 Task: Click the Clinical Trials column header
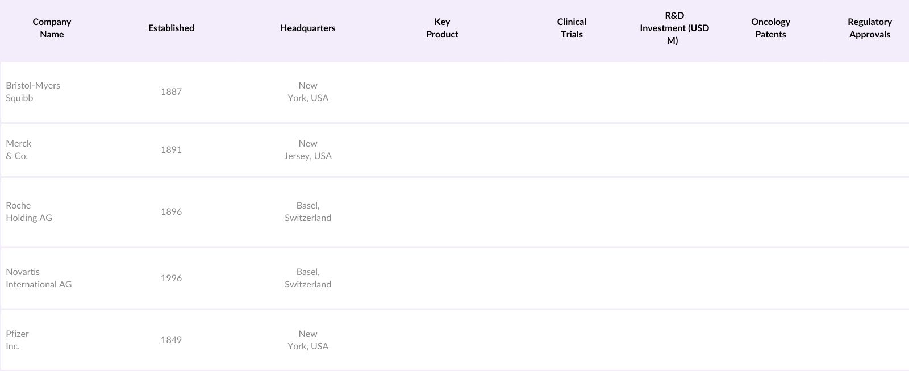[572, 28]
